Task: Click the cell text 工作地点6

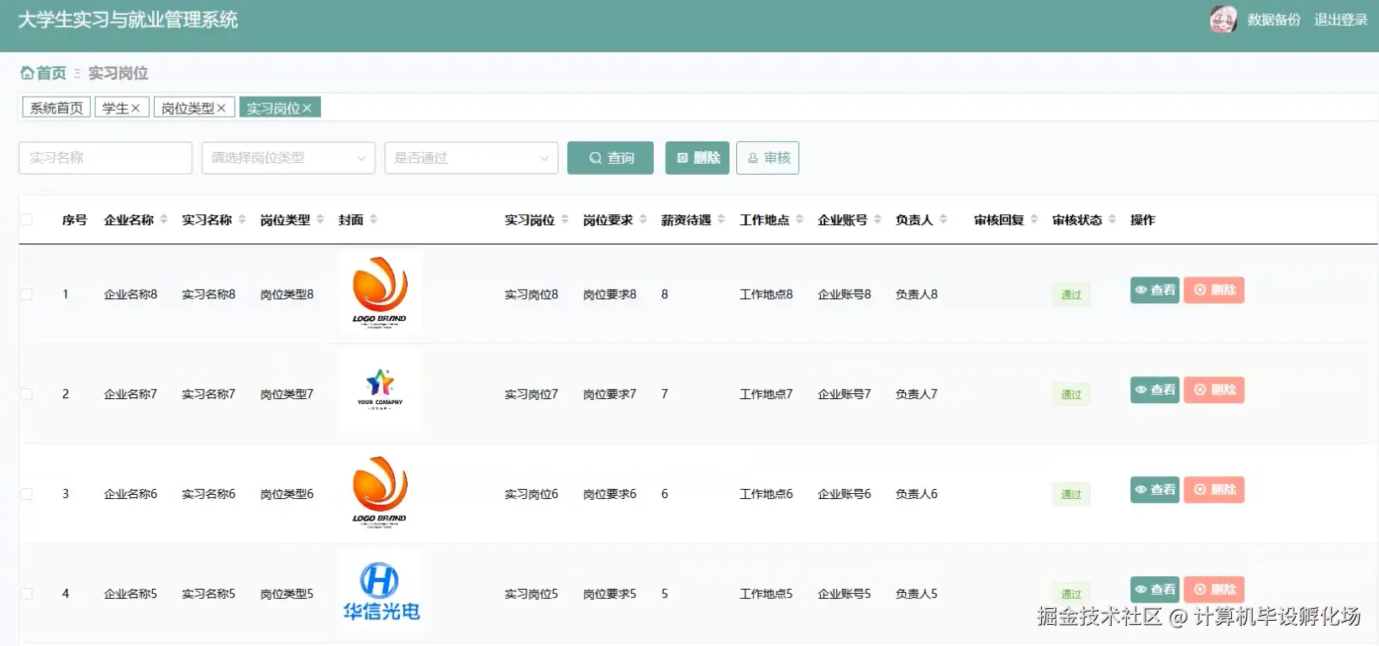Action: point(766,494)
